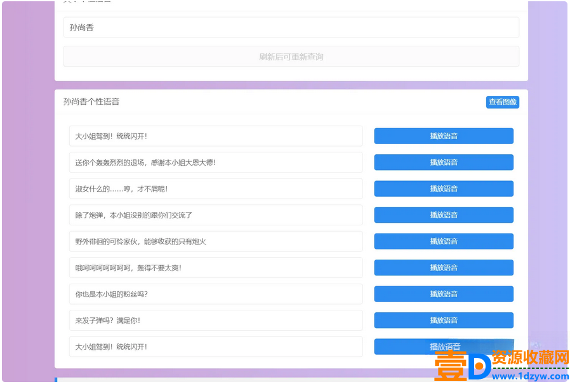Open the 查看图像 button
This screenshot has width=570, height=384.
(502, 102)
